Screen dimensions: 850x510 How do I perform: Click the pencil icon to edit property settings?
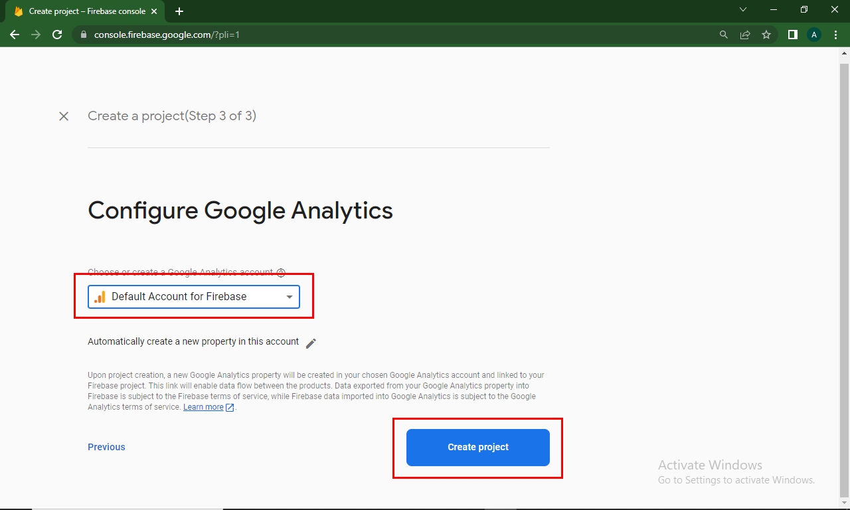(x=311, y=343)
